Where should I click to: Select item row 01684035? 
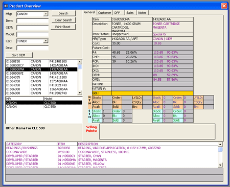pyautogui.click(x=41, y=77)
